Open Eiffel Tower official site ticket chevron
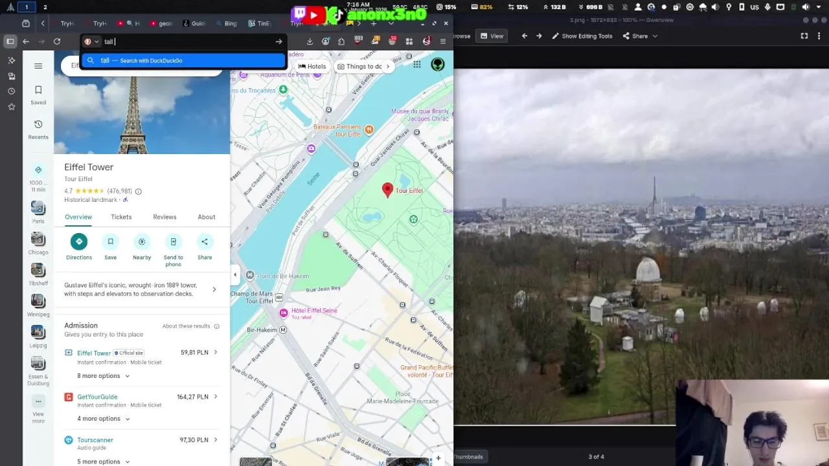 (216, 353)
